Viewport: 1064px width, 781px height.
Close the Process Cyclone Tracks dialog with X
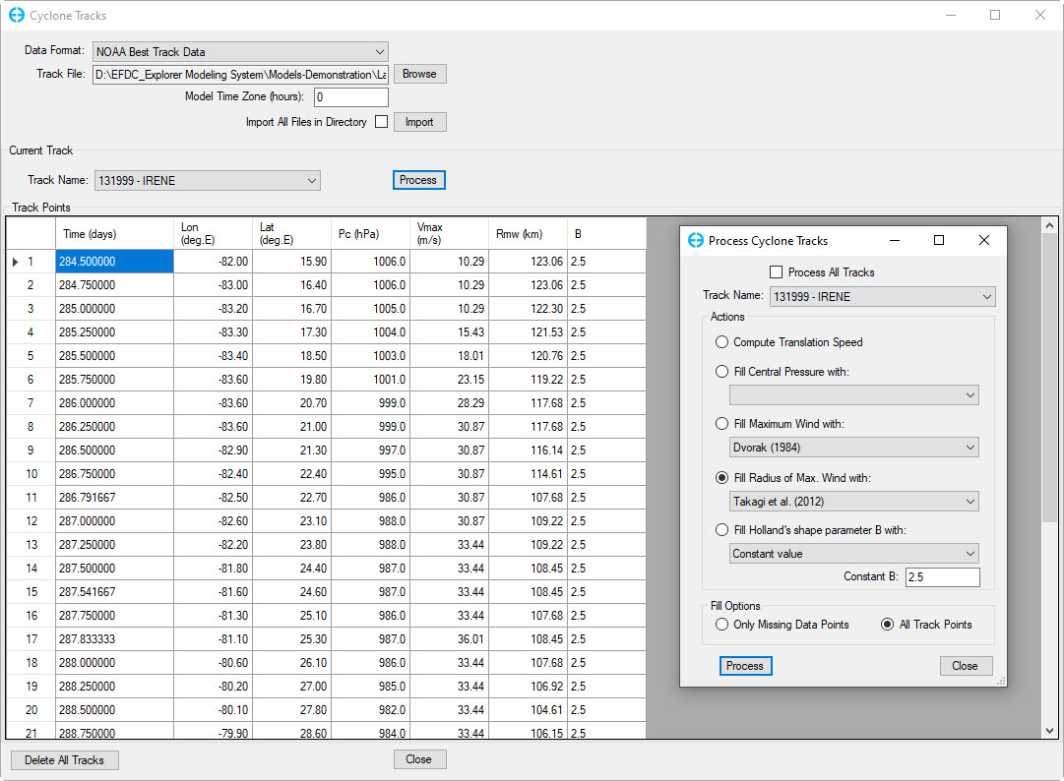pos(983,241)
